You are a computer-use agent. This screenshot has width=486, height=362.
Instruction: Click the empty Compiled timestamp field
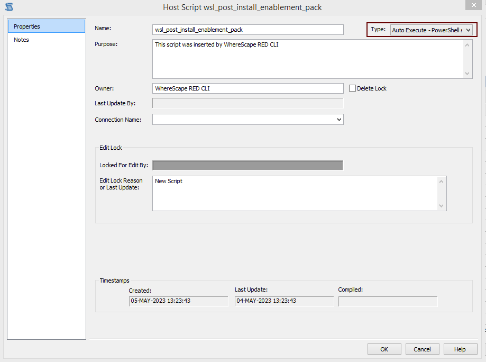pyautogui.click(x=388, y=301)
